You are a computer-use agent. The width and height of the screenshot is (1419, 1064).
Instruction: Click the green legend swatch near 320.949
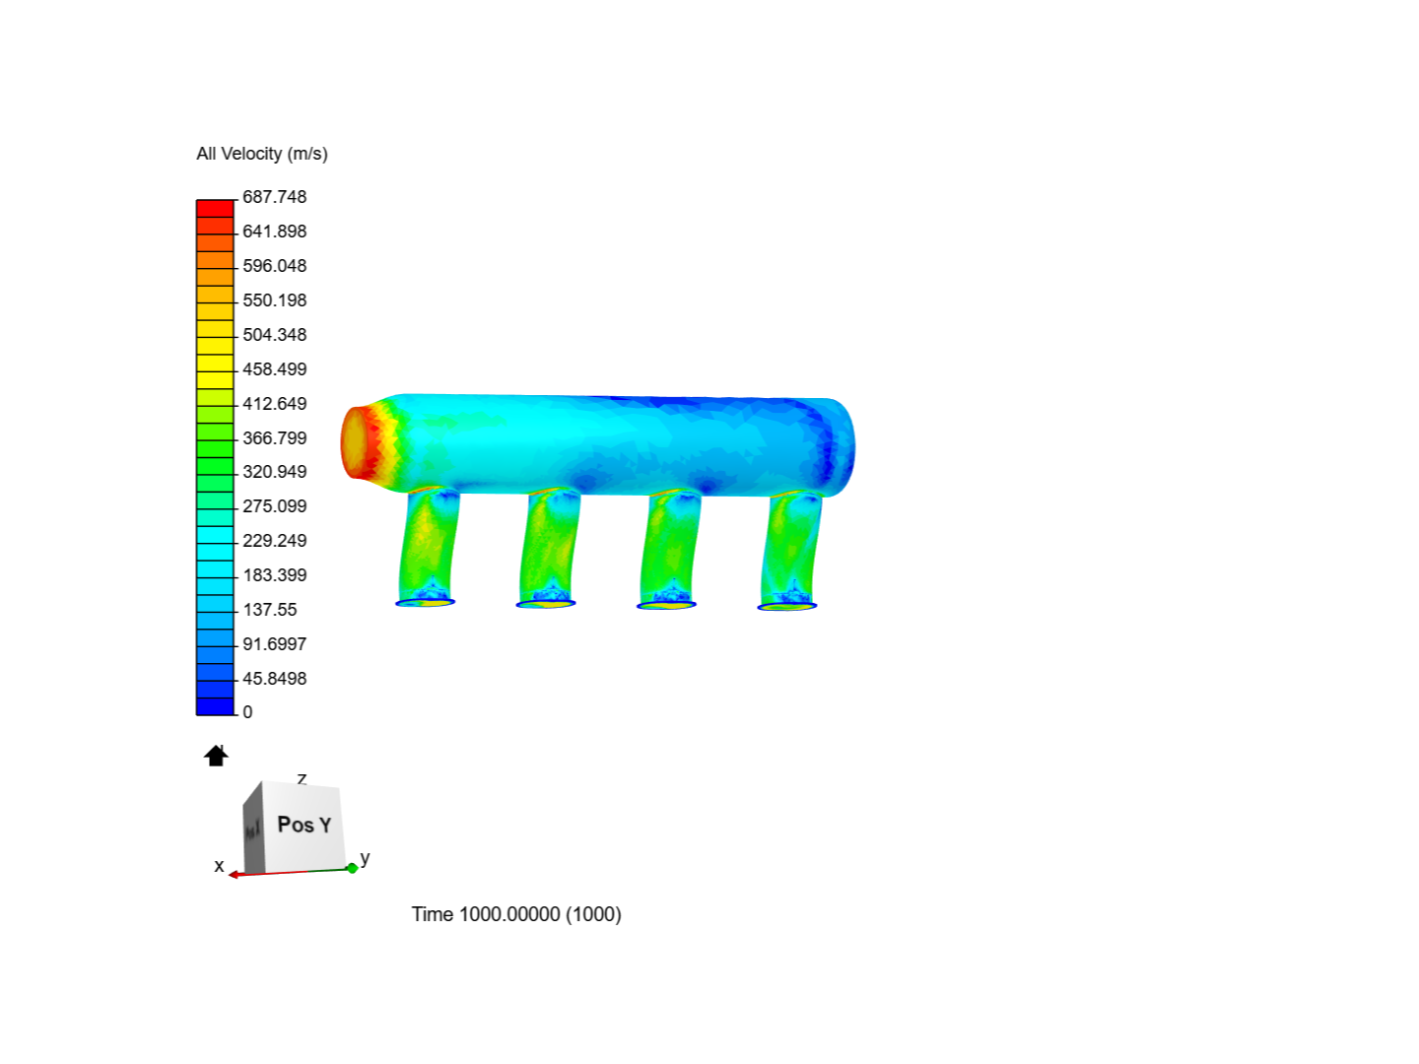pos(215,467)
